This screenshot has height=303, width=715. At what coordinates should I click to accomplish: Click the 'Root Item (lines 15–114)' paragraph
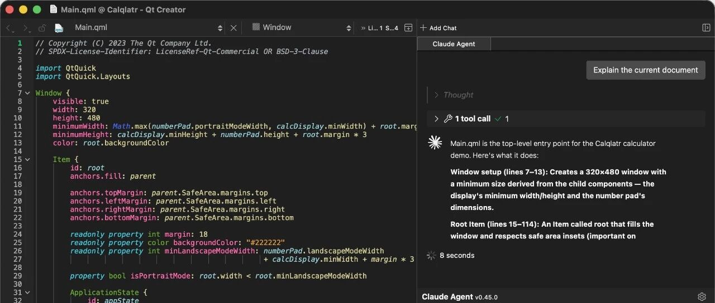[552, 230]
